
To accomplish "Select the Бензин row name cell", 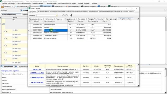I will pyautogui.click(x=56, y=27).
